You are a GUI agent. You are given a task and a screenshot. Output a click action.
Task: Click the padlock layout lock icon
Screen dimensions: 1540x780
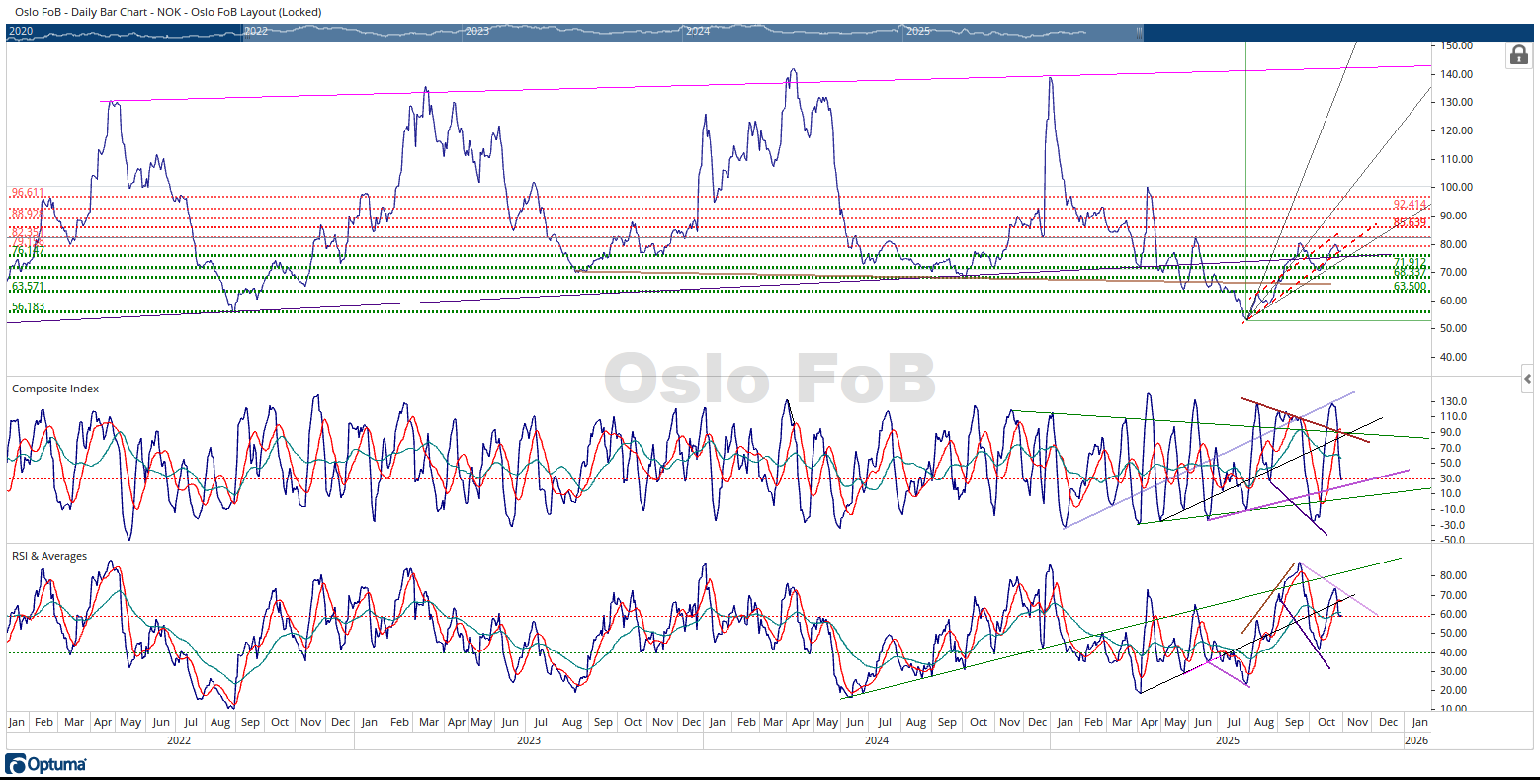click(1519, 55)
